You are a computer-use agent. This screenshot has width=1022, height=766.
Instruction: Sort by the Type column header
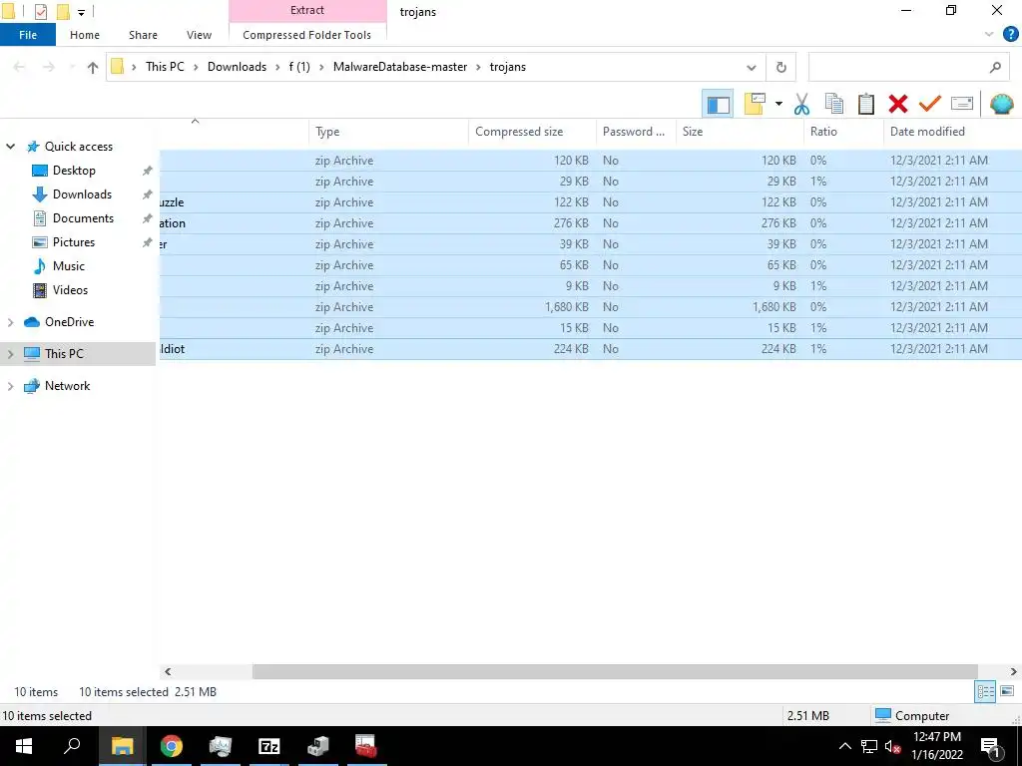click(x=388, y=132)
